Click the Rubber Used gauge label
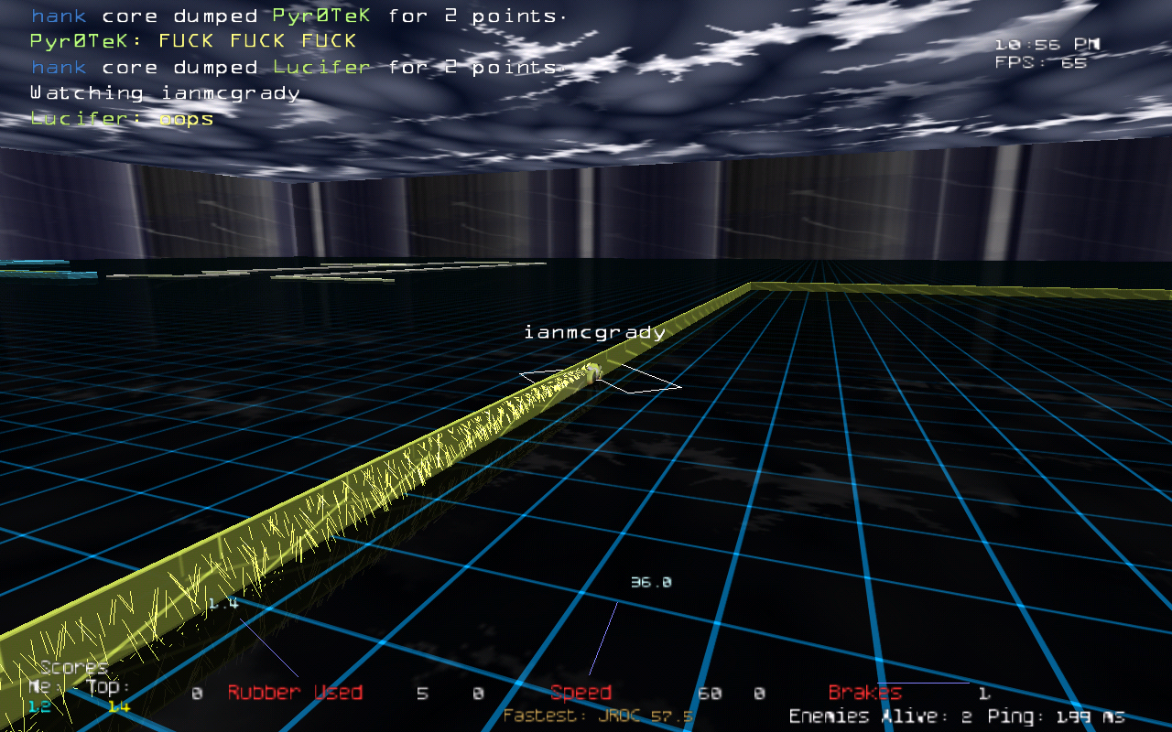Screen dimensions: 1172x732 (295, 693)
